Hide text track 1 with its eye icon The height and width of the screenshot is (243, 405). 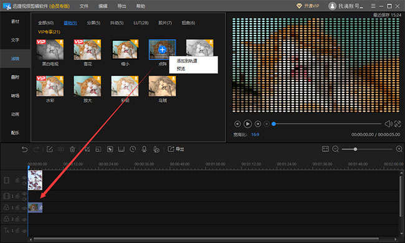click(24, 231)
